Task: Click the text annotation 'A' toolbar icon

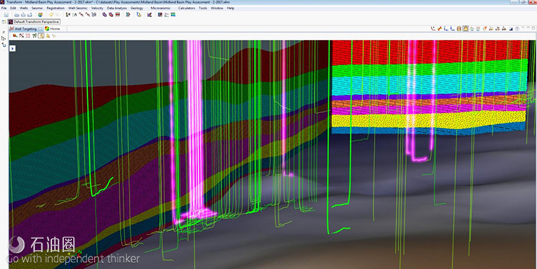Action: coord(76,15)
